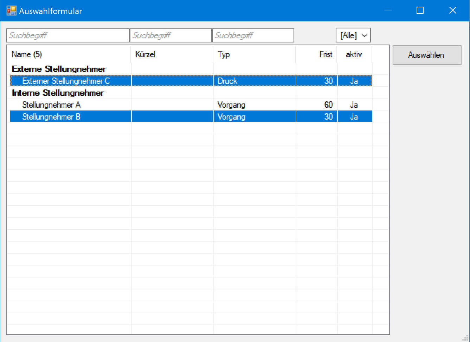Viewport: 470px width, 342px height.
Task: Click the Auswahlformular app icon in title bar
Action: coord(11,11)
